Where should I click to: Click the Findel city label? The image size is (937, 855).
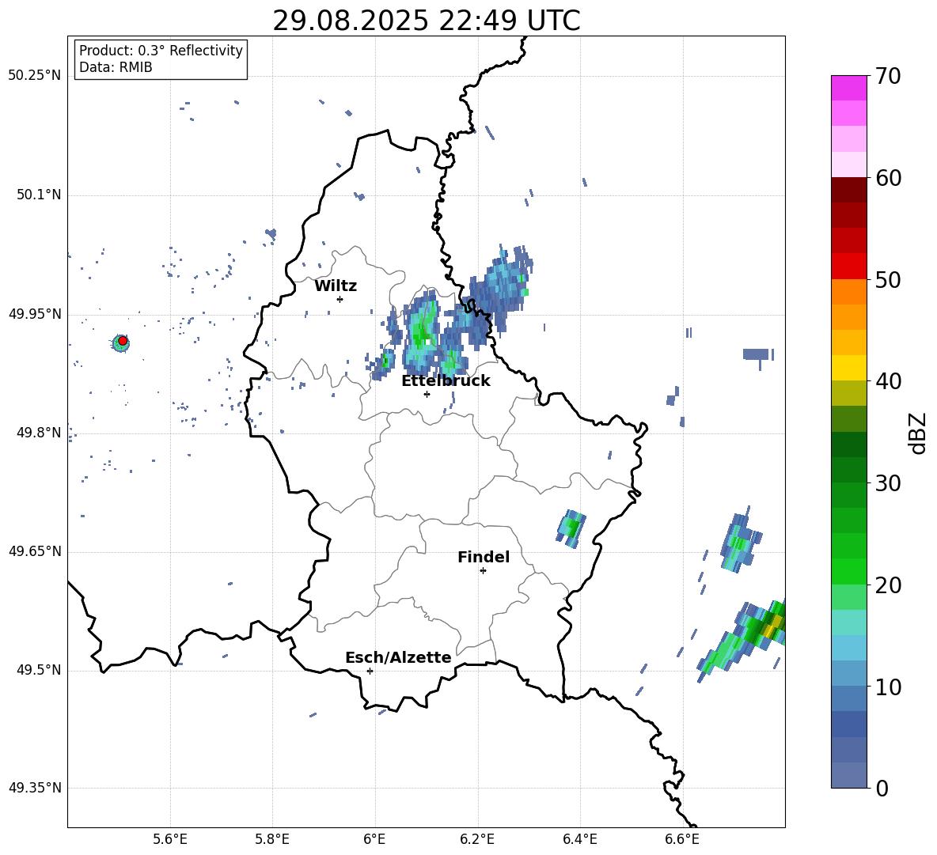484,557
